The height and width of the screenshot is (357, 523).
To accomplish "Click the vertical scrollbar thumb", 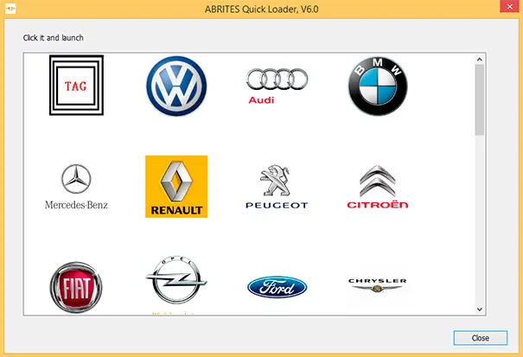I will [480, 99].
